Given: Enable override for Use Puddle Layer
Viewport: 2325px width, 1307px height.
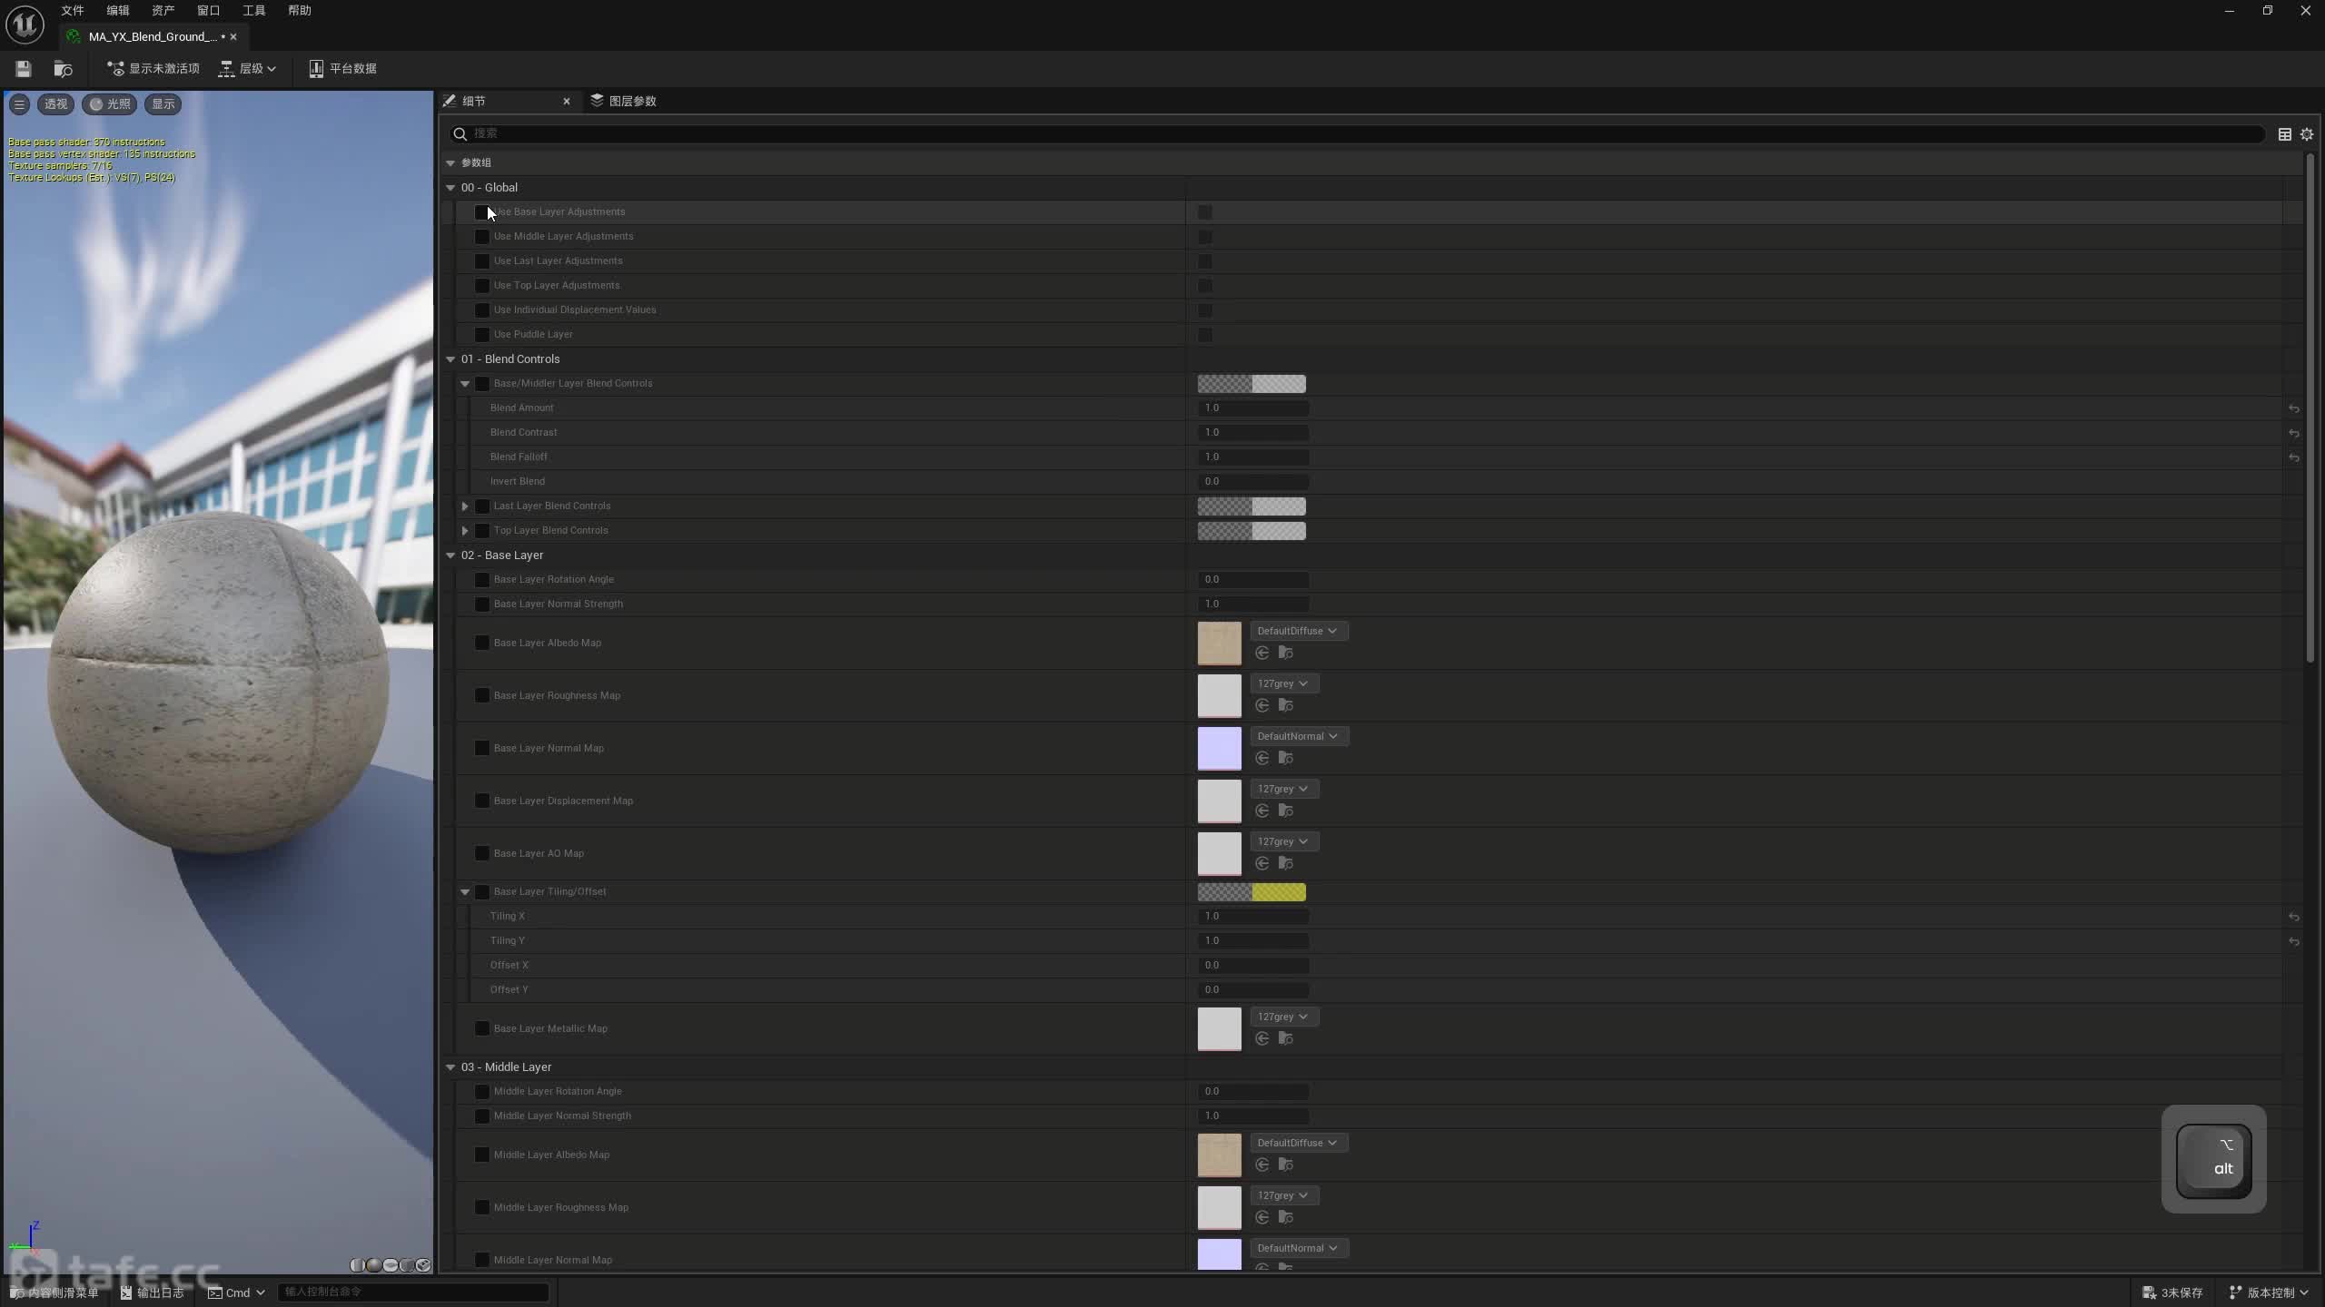Looking at the screenshot, I should coord(482,335).
